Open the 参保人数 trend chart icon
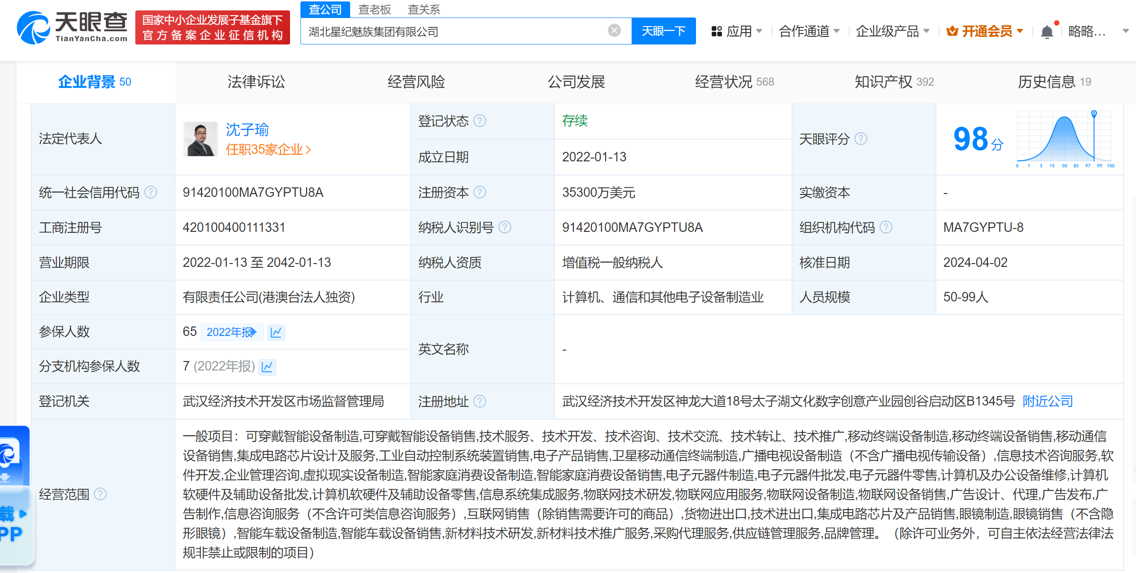1136x573 pixels. (276, 332)
